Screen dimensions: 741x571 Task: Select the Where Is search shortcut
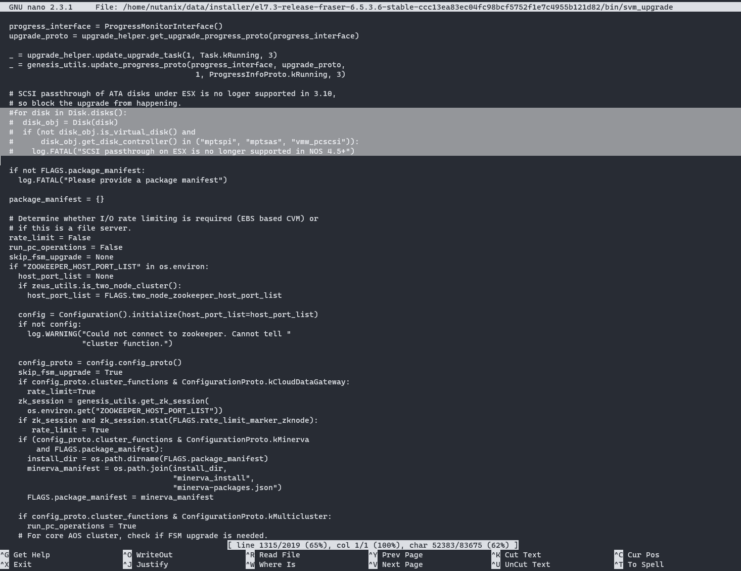[x=277, y=564]
